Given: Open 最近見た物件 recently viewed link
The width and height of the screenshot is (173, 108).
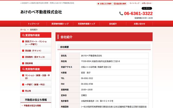Looking at the screenshot, I should pyautogui.click(x=121, y=4).
